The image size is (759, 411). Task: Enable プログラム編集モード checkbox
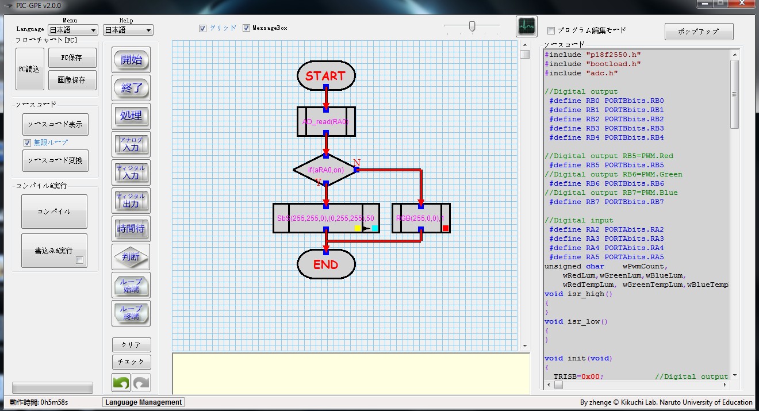click(x=551, y=30)
